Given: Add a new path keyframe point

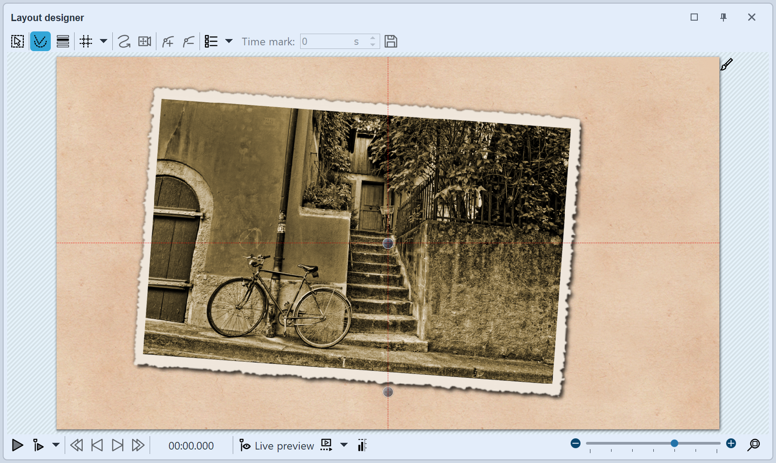Looking at the screenshot, I should coord(167,41).
